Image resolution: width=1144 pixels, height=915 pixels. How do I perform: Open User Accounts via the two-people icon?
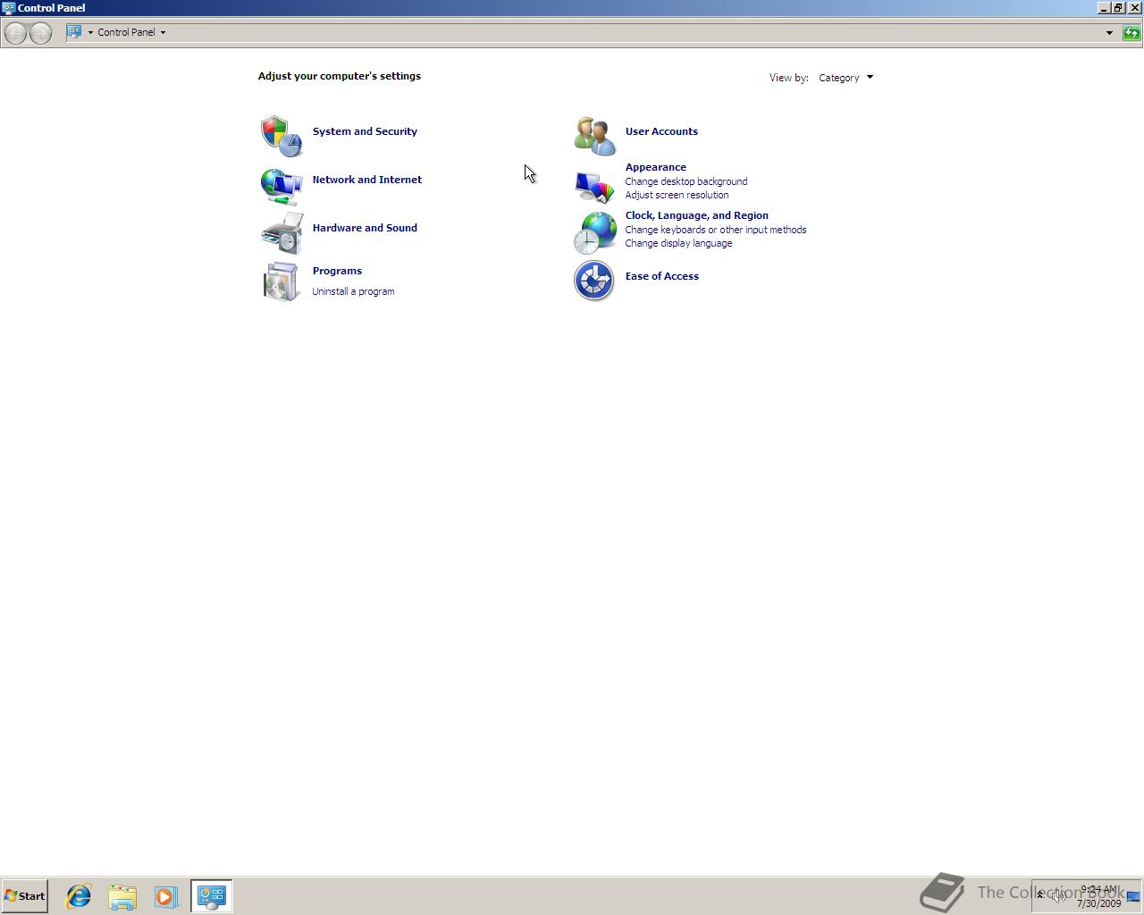coord(593,136)
